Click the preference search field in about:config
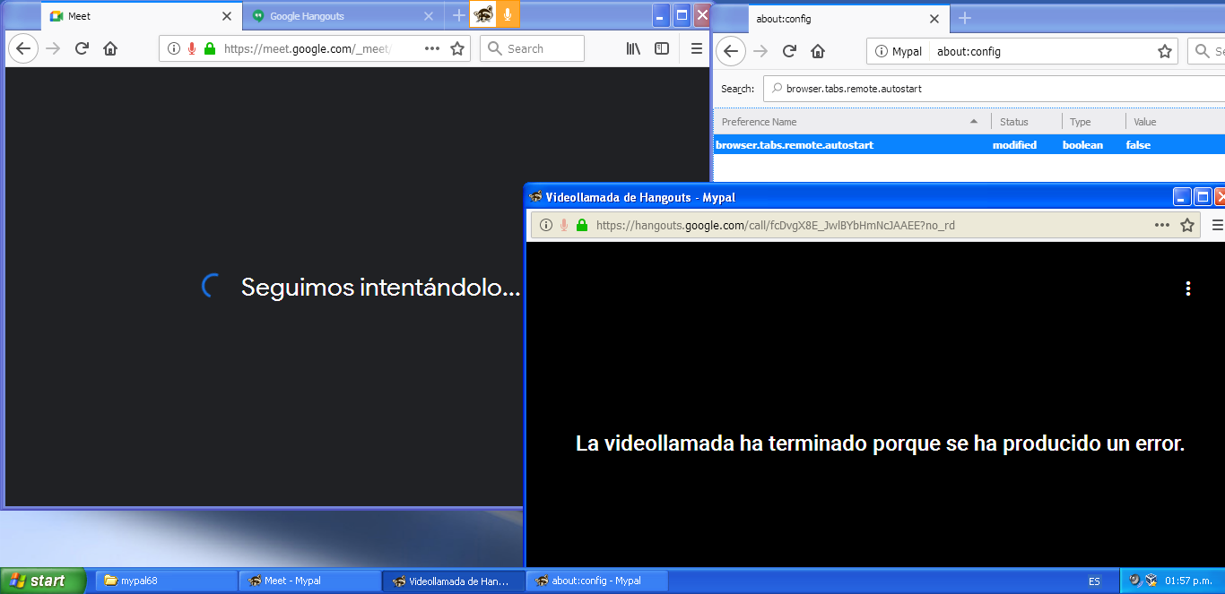The width and height of the screenshot is (1225, 594). 995,89
